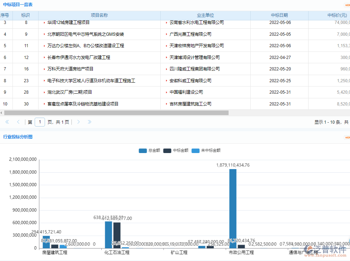Expand owner entry 中国福利建设公司
This screenshot has height=261, width=350.
tap(167, 92)
